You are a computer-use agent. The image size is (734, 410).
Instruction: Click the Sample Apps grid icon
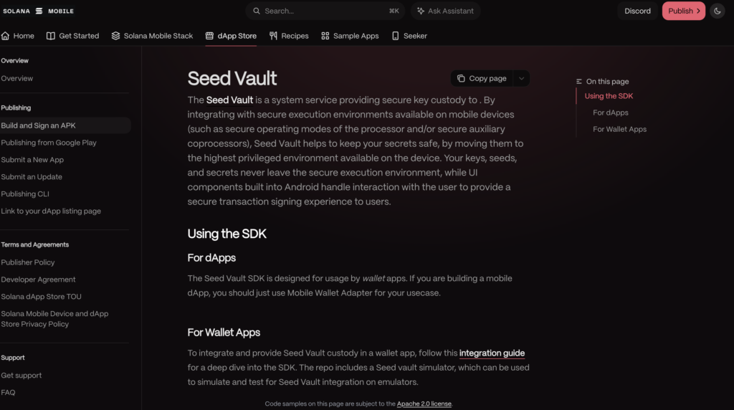[325, 36]
